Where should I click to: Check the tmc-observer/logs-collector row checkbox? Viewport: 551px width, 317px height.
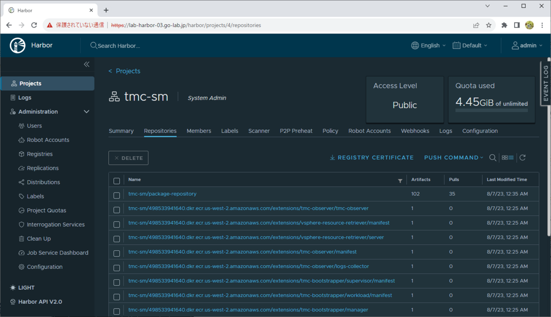point(117,268)
